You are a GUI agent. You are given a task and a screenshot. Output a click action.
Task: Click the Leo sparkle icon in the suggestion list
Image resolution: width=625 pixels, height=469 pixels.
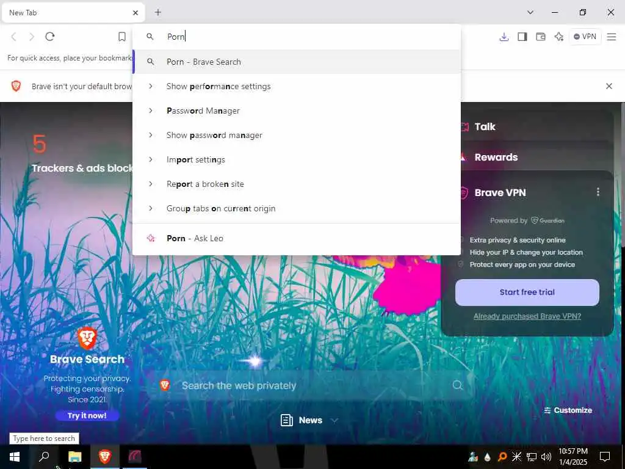[151, 238]
